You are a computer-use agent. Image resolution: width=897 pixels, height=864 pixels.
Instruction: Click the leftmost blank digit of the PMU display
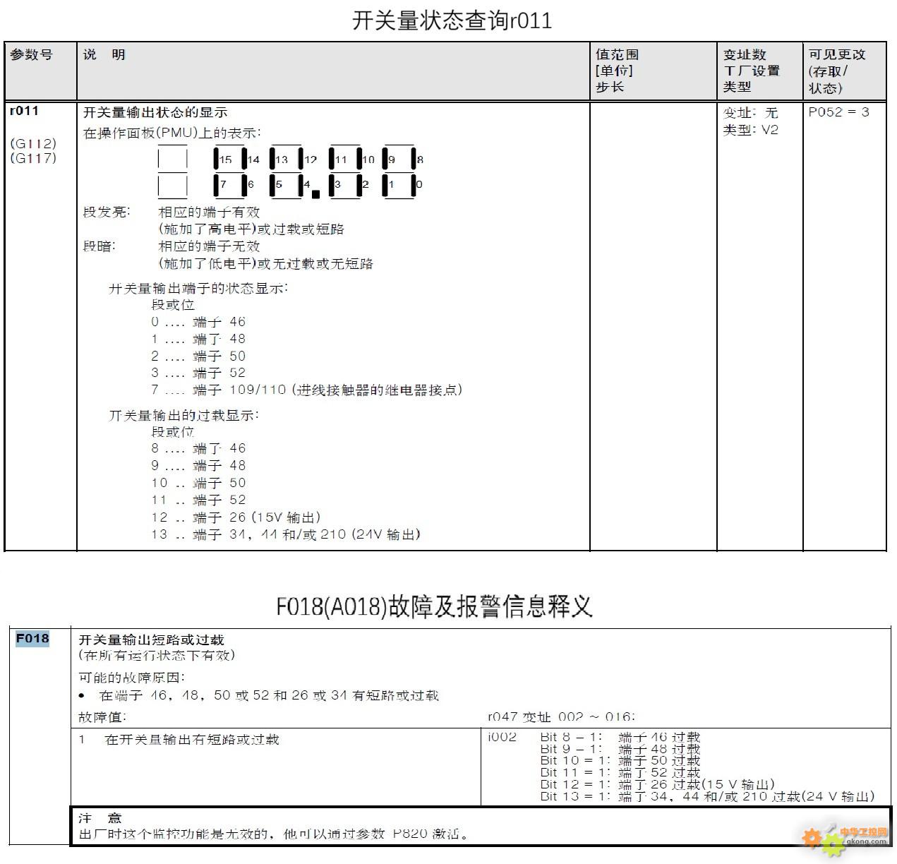171,169
